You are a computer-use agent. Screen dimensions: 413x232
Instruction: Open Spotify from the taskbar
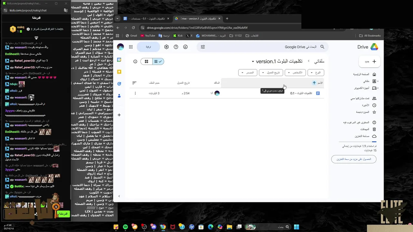click(x=125, y=227)
